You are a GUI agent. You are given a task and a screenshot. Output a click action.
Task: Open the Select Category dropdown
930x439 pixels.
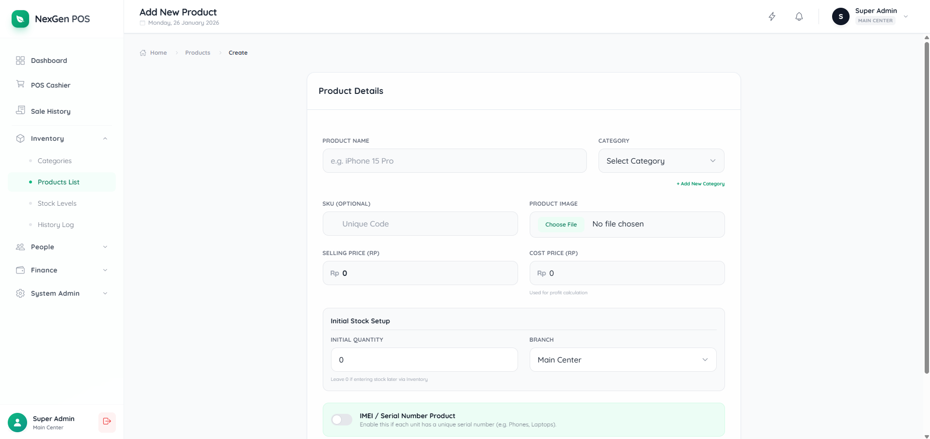click(661, 160)
